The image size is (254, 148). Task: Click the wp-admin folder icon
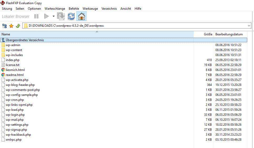(x=3, y=45)
